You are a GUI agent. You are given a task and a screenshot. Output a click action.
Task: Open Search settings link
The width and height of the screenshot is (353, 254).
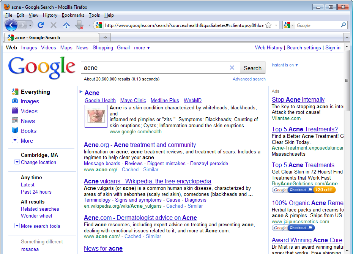click(304, 48)
